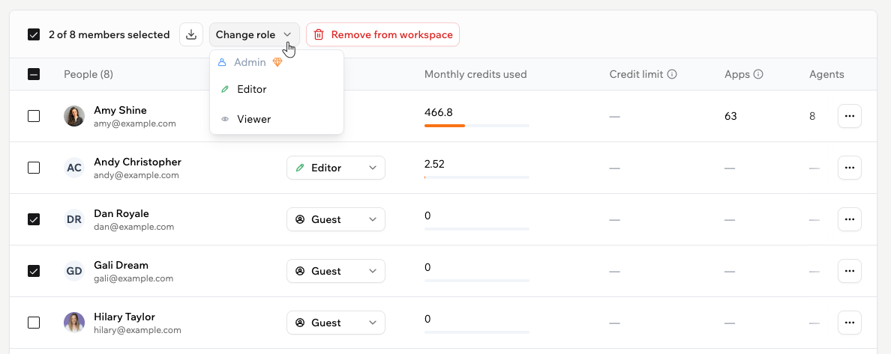Click the DR avatar for Dan Royale
This screenshot has height=354, width=891.
click(74, 219)
